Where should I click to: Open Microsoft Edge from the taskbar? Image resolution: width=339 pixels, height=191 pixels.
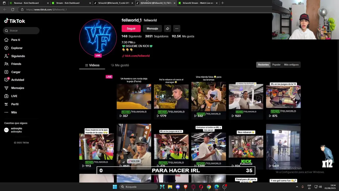click(217, 187)
